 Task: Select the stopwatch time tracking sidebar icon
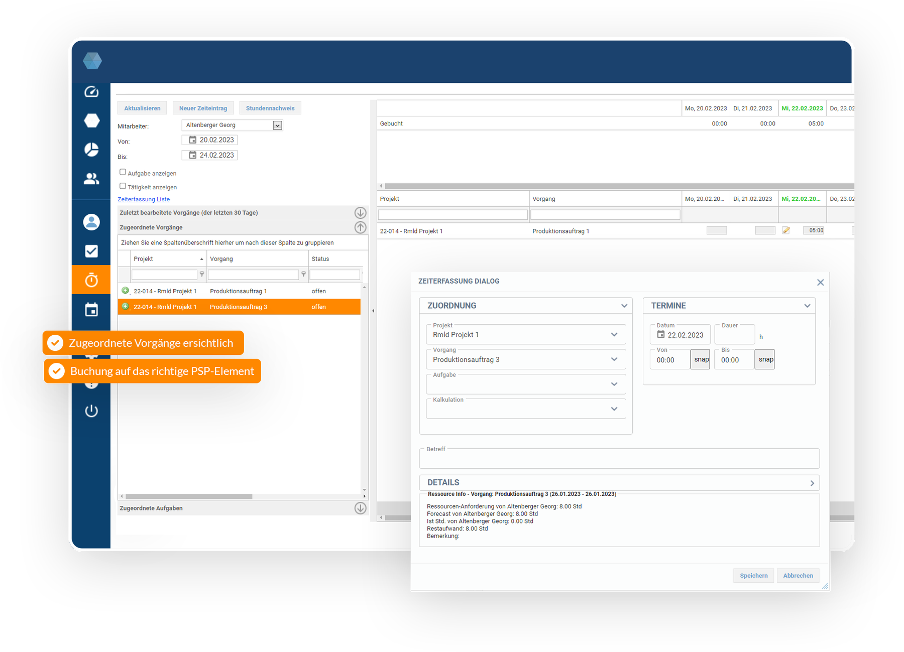91,280
